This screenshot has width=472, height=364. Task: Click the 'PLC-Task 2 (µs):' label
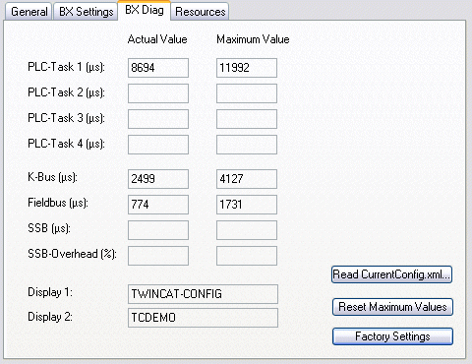pyautogui.click(x=66, y=92)
